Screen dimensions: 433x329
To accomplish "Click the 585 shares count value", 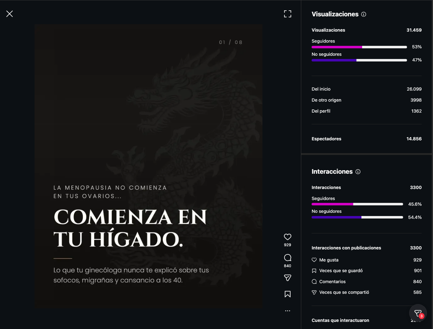I will pyautogui.click(x=418, y=292).
